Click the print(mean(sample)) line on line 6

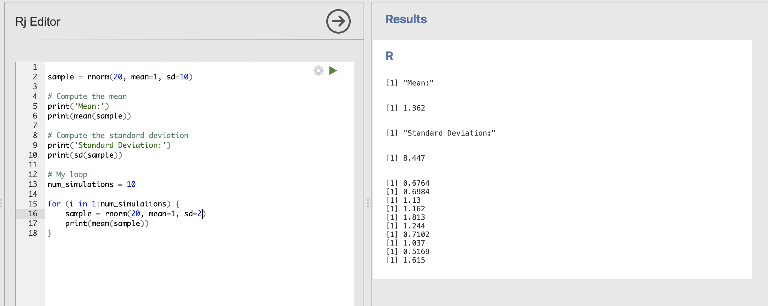(89, 116)
